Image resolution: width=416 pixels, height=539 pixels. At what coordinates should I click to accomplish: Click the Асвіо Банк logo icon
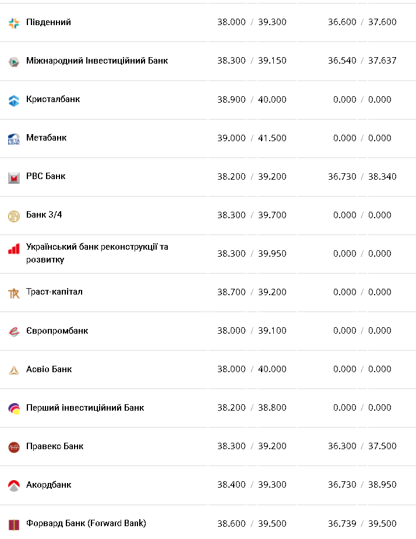(14, 370)
